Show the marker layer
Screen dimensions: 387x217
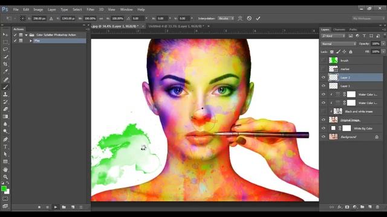324,69
